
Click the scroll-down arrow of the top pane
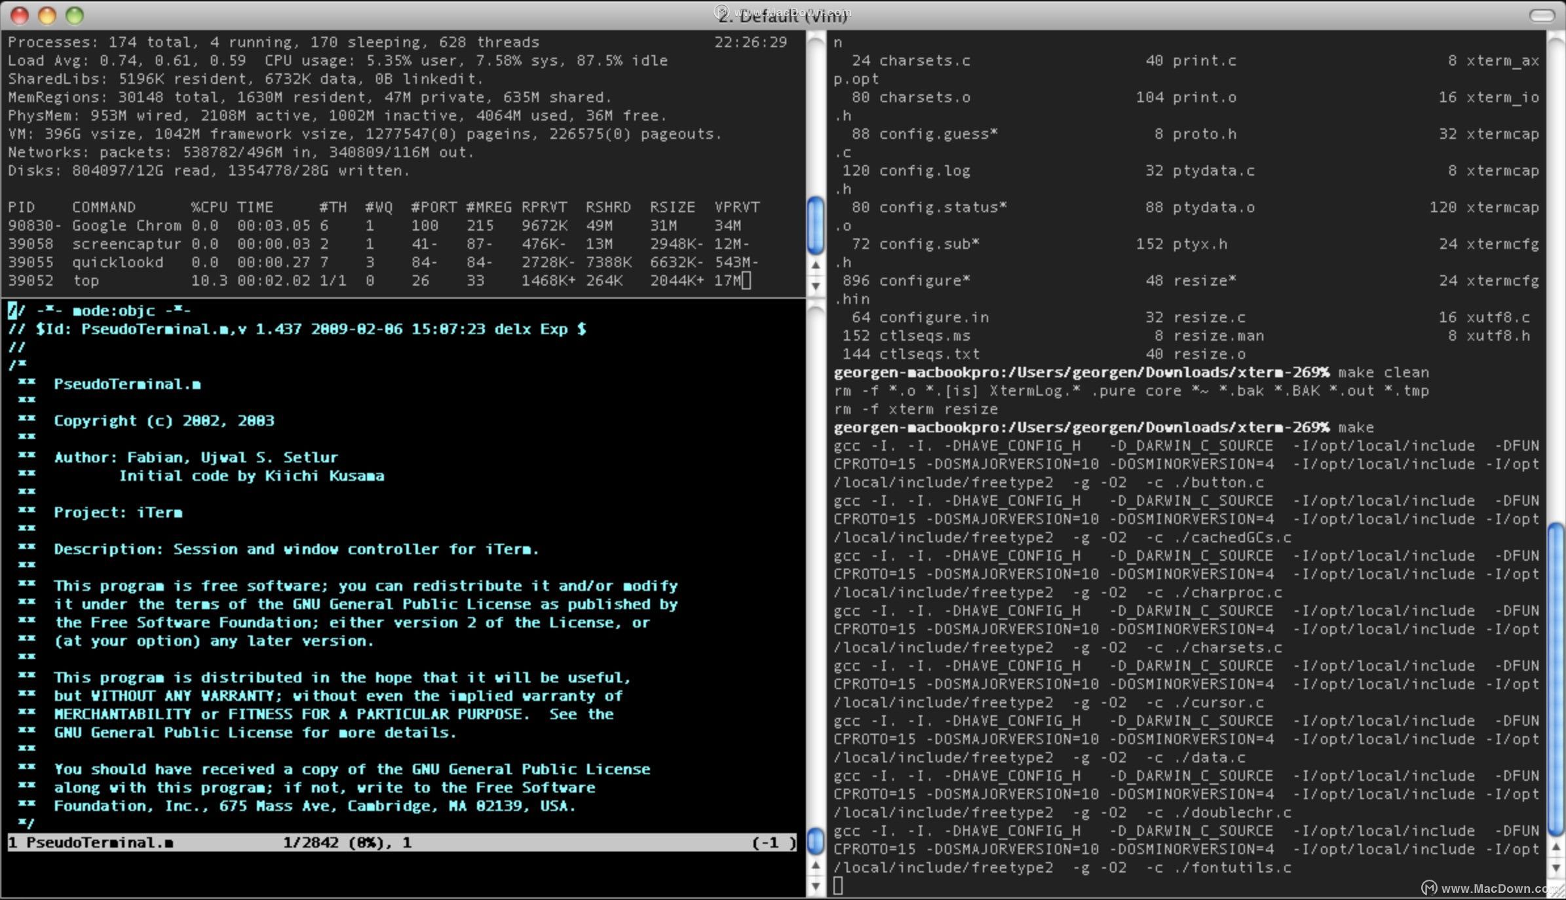pyautogui.click(x=816, y=286)
